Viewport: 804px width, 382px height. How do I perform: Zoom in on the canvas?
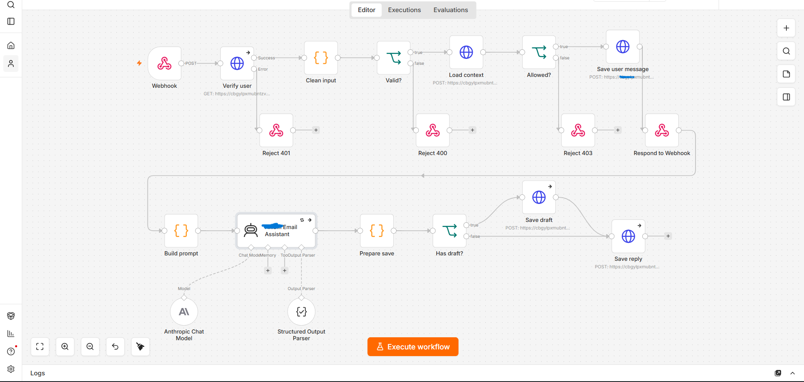click(x=65, y=347)
